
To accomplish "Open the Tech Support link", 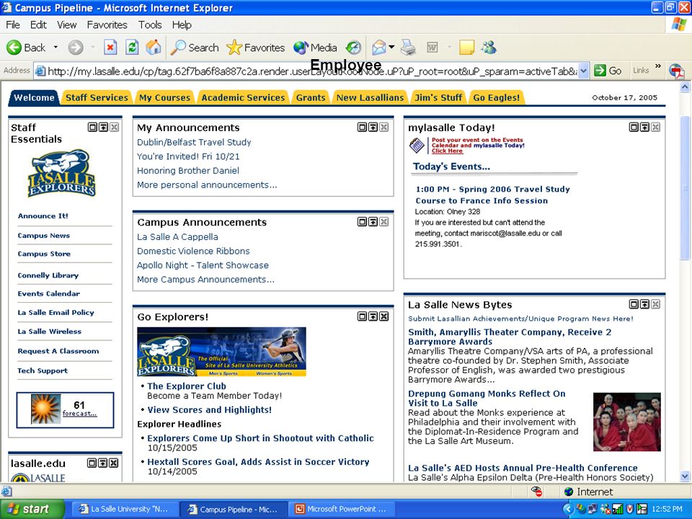I will [43, 371].
